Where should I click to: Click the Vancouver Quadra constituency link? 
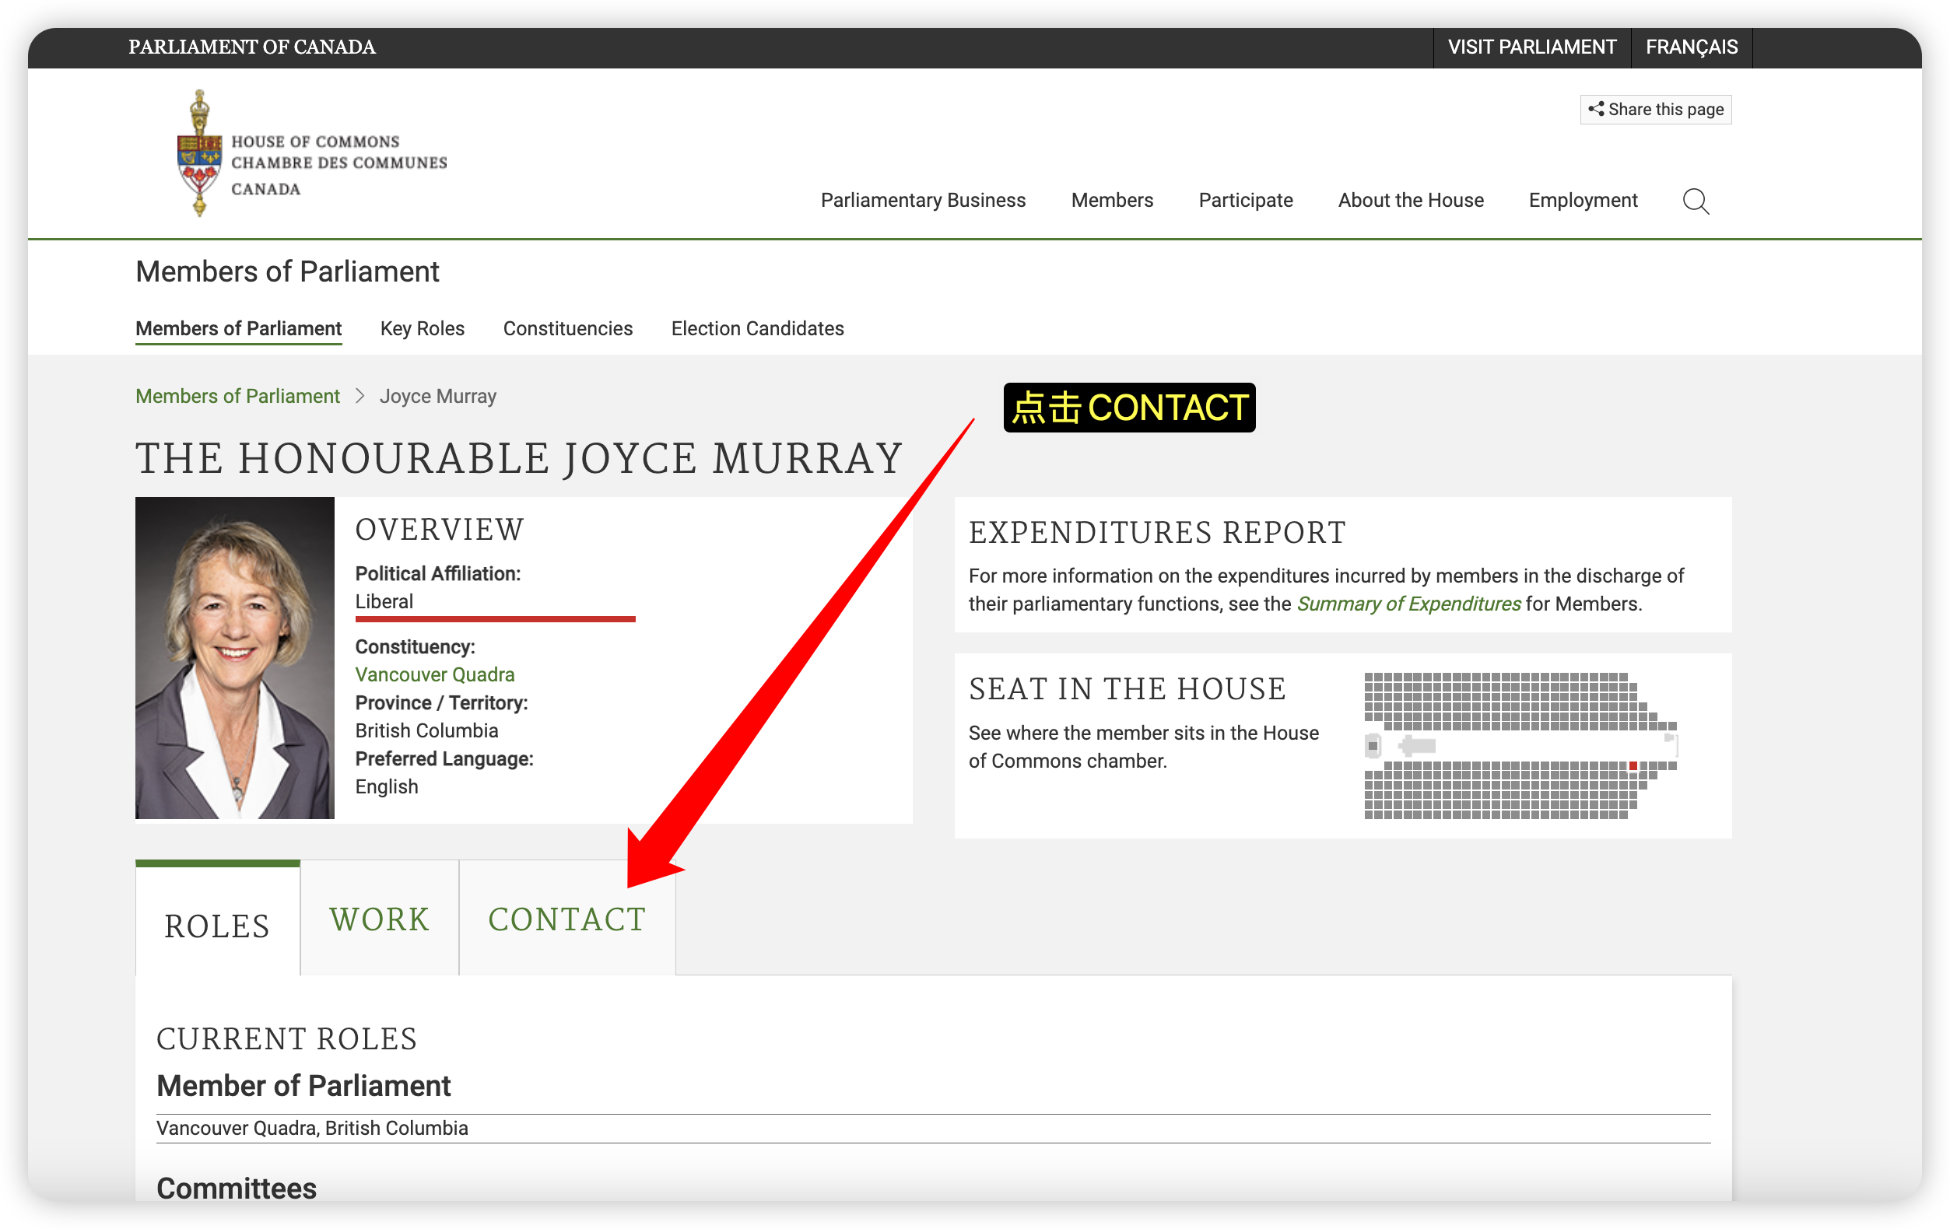435,674
